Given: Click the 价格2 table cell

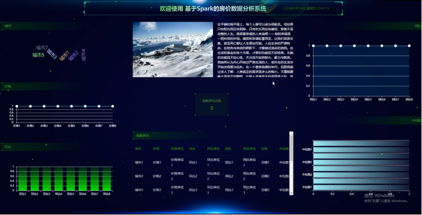Looking at the screenshot, I should 157,176.
